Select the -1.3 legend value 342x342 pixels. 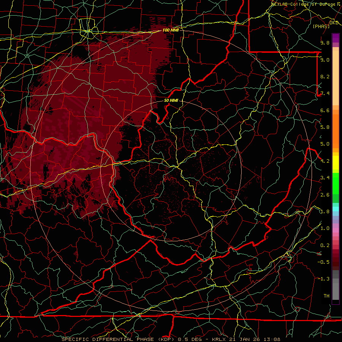click(x=323, y=279)
